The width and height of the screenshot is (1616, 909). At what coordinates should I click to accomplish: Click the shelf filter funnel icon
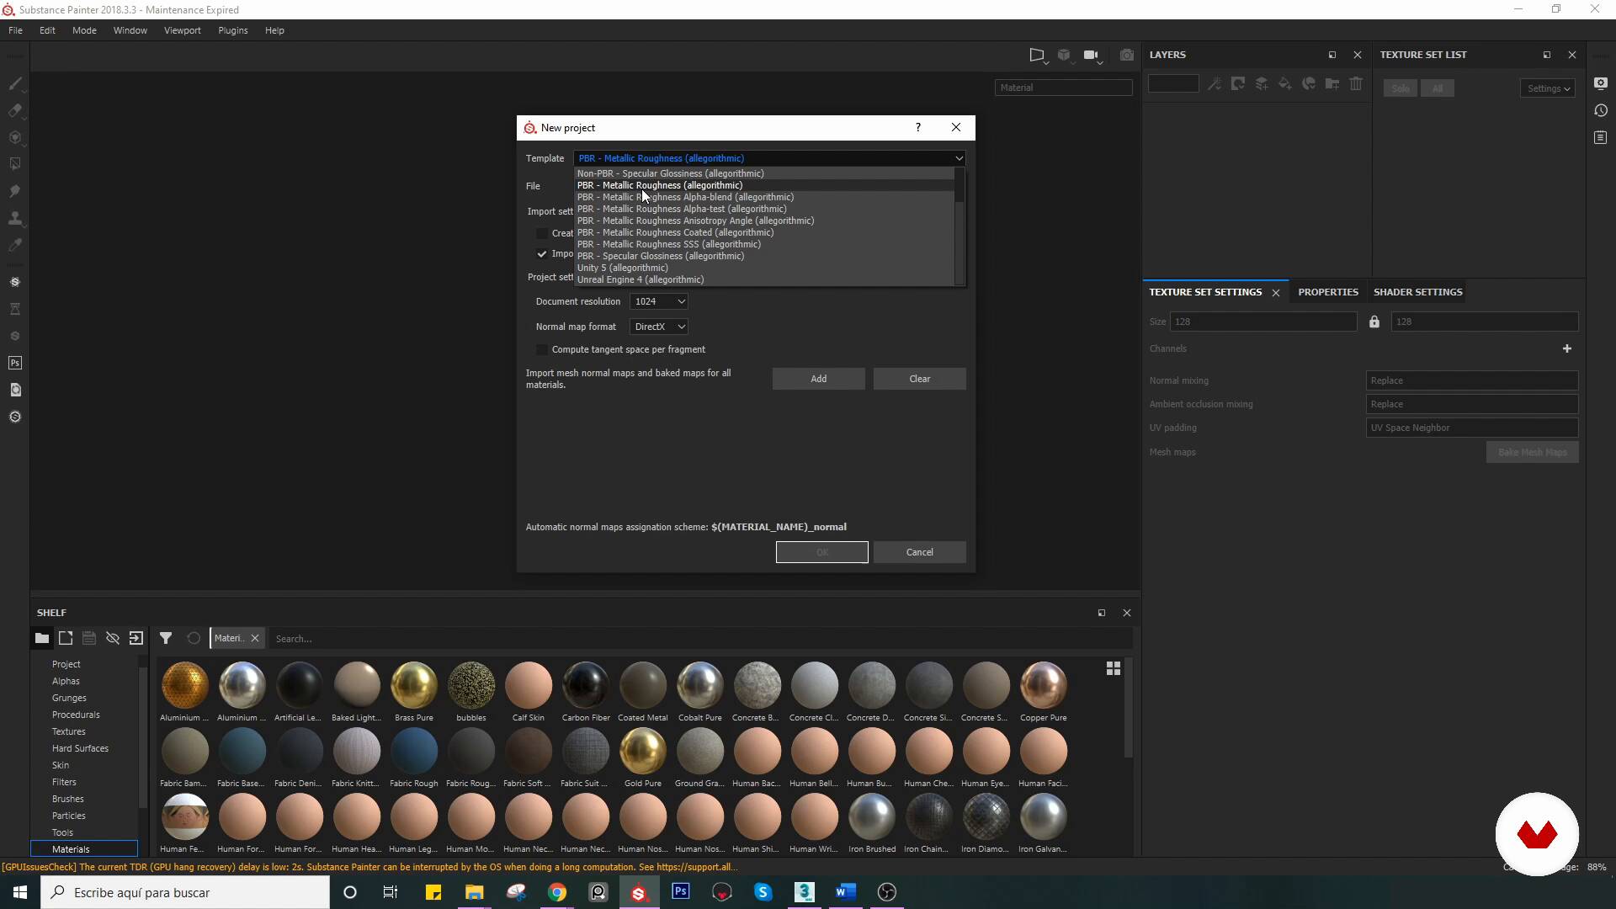[x=166, y=638]
